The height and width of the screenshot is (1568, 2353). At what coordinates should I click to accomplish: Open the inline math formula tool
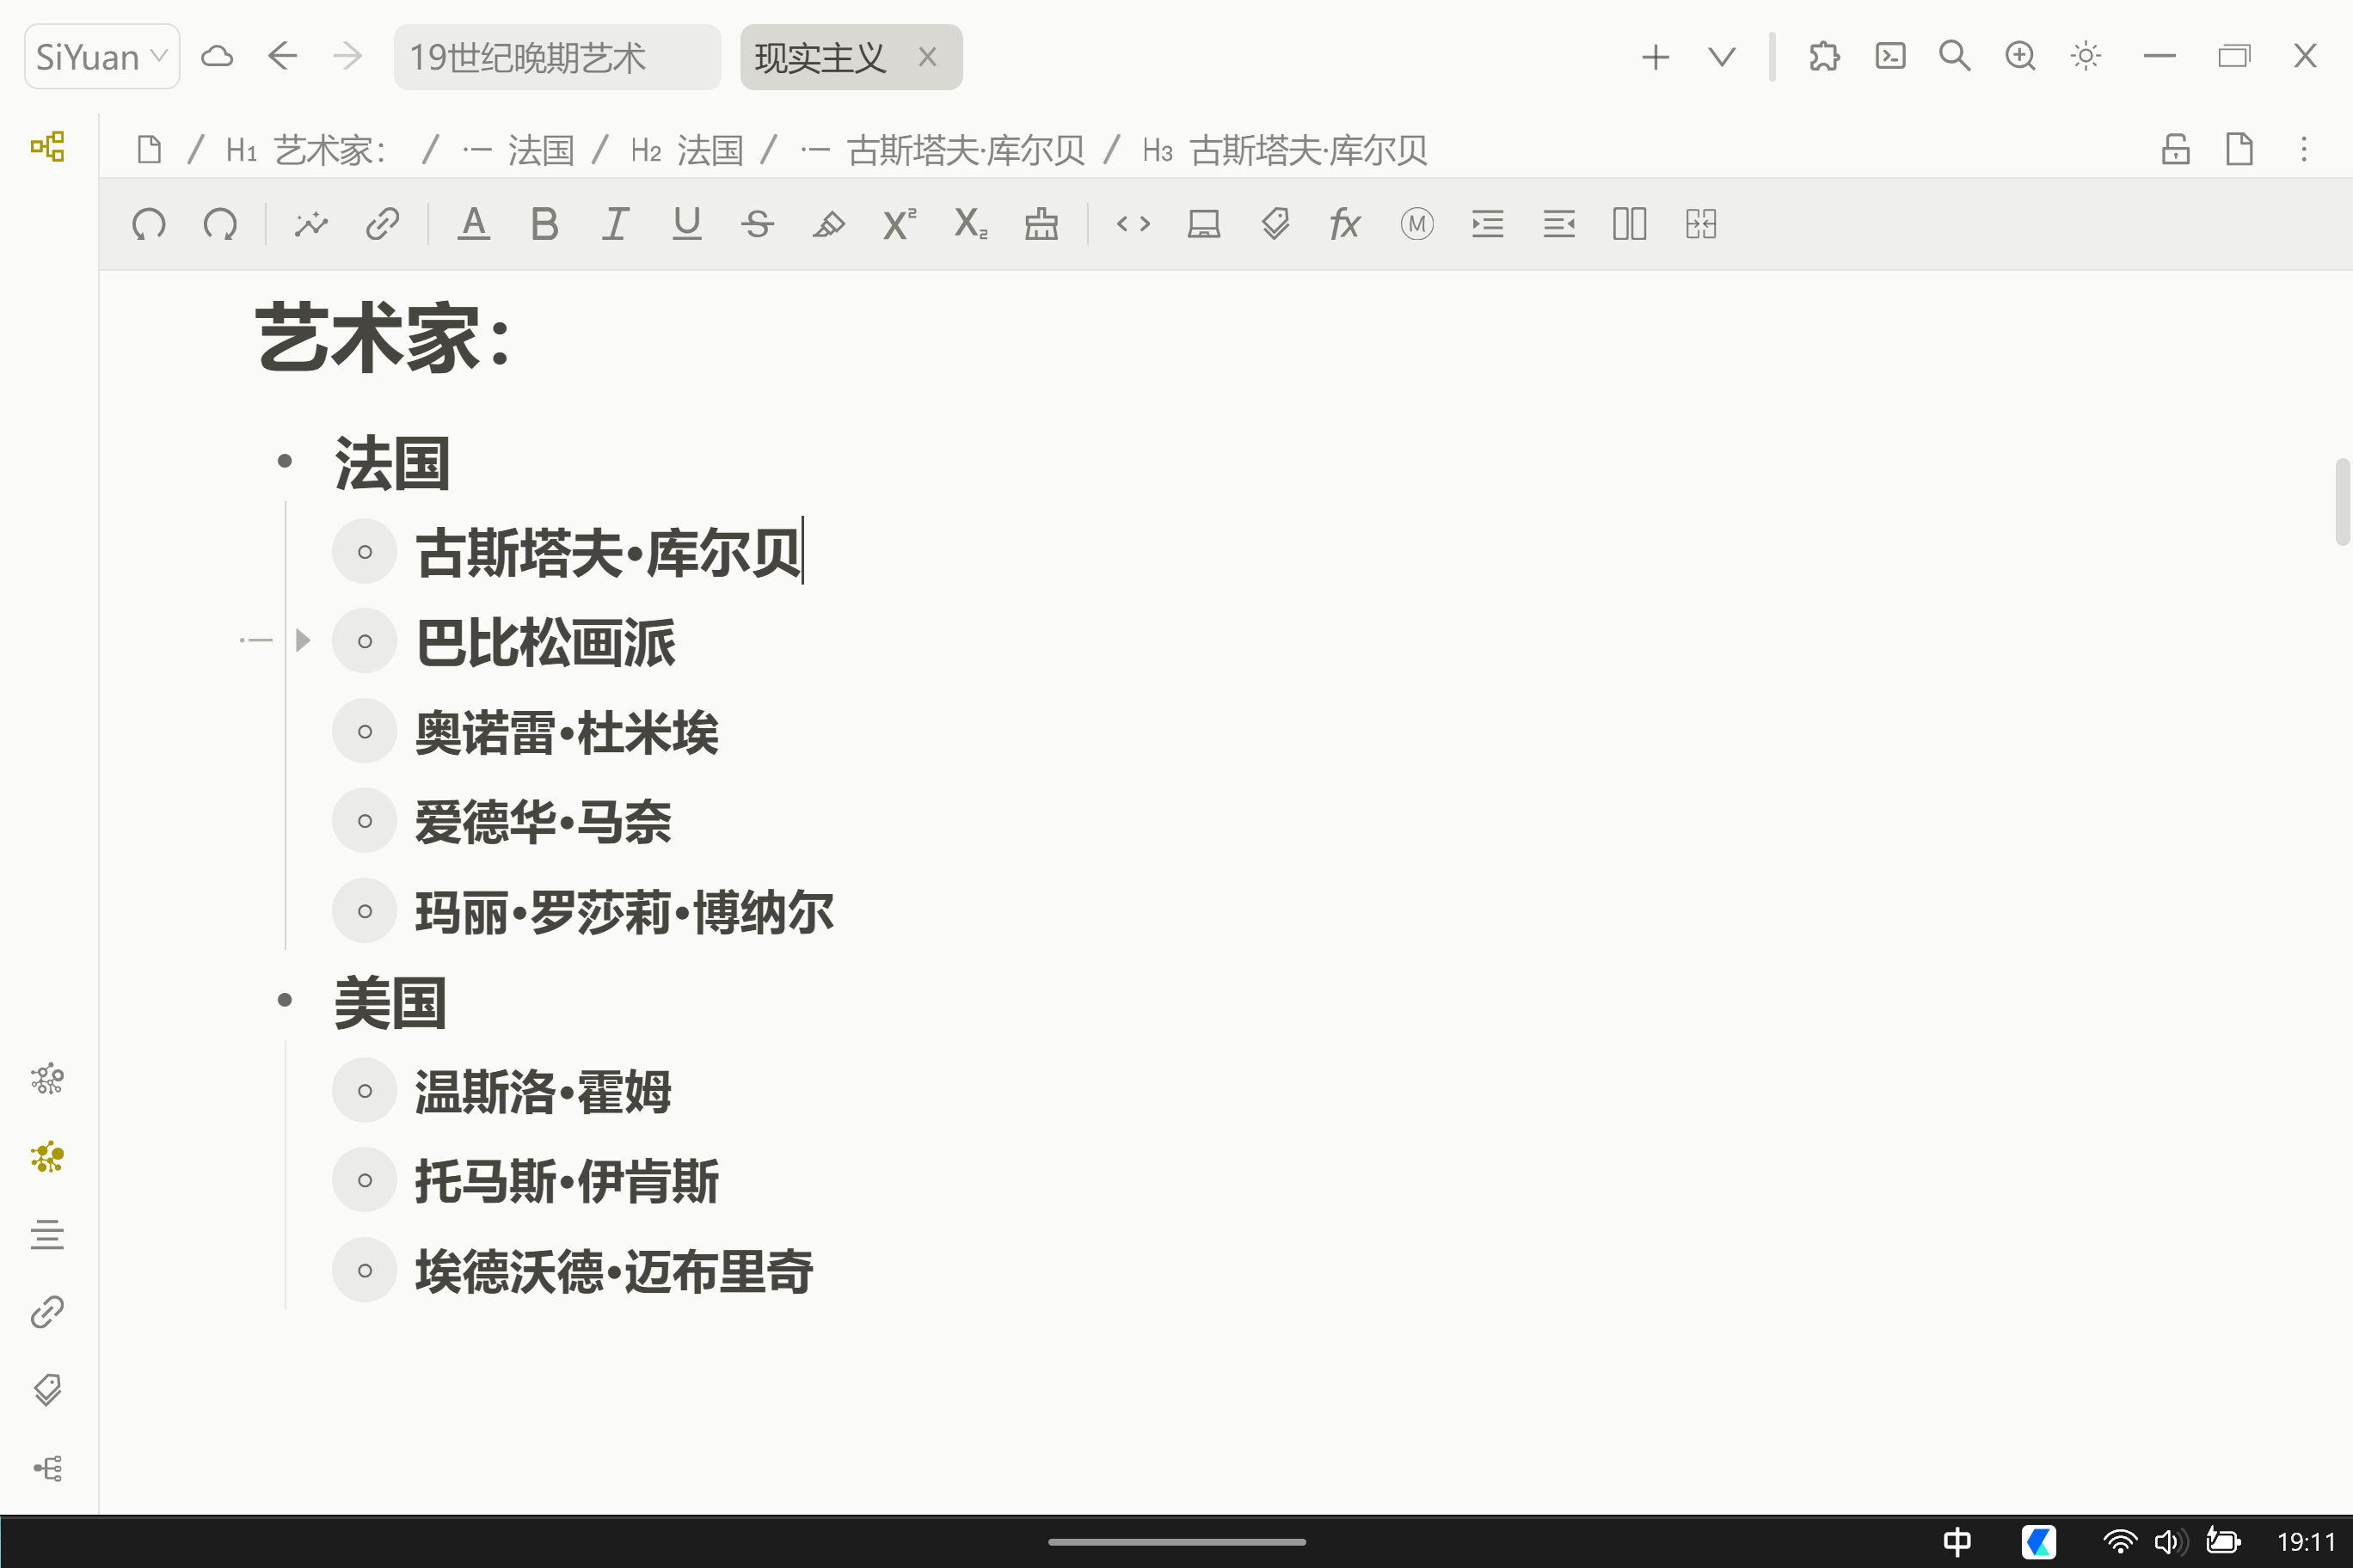1344,224
